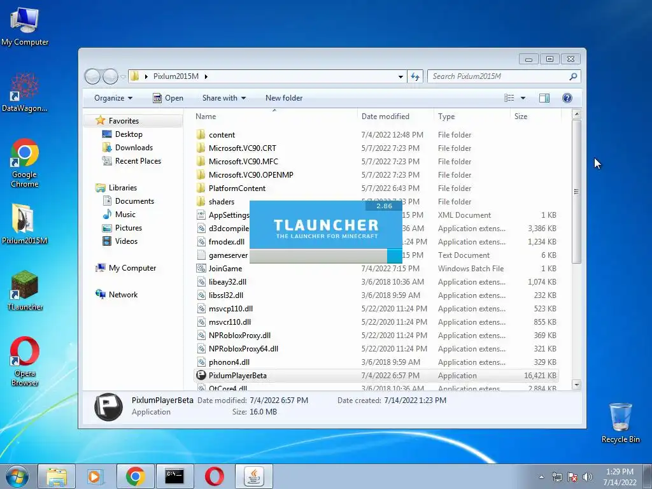
Task: Refresh the Pixlum2015M folder view
Action: 415,76
